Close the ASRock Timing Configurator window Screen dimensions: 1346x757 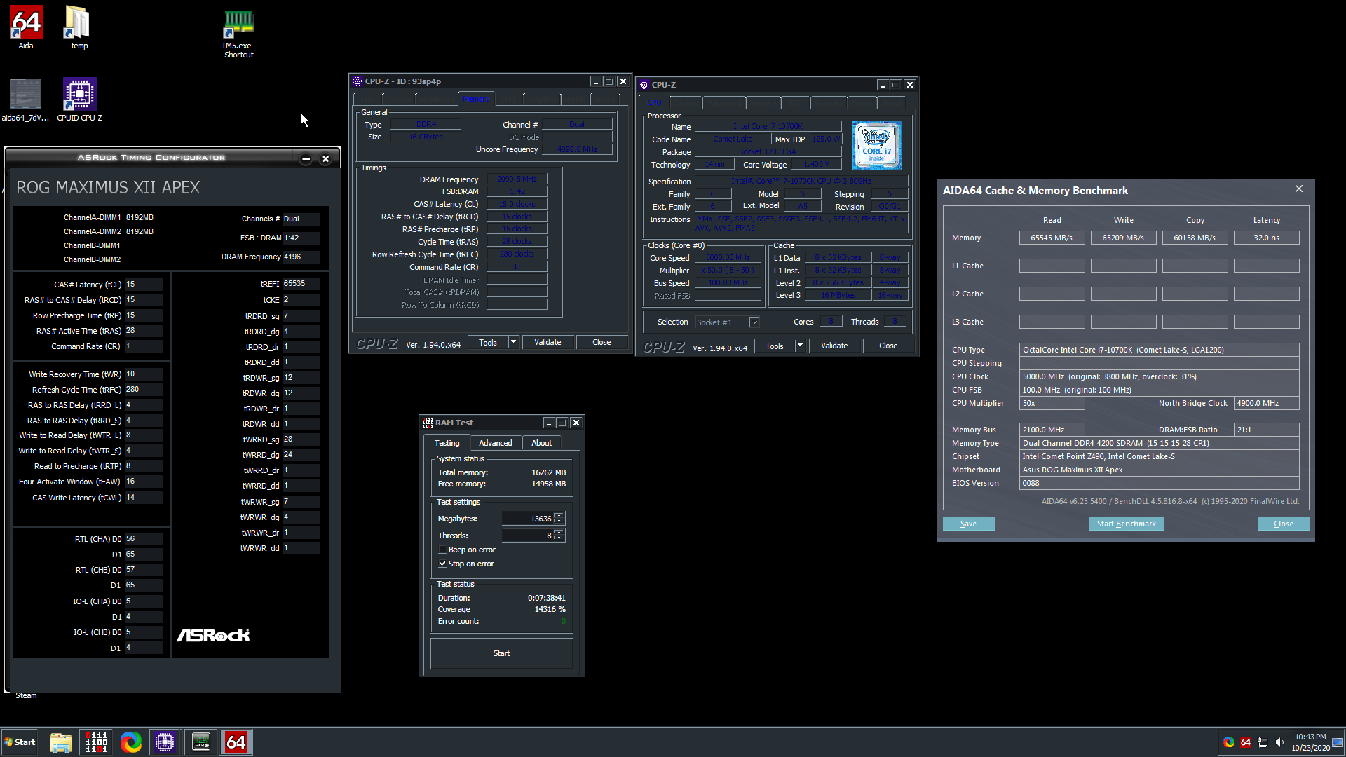[x=325, y=159]
